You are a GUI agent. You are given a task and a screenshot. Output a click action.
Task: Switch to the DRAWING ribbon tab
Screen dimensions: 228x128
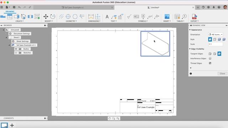coord(10,11)
